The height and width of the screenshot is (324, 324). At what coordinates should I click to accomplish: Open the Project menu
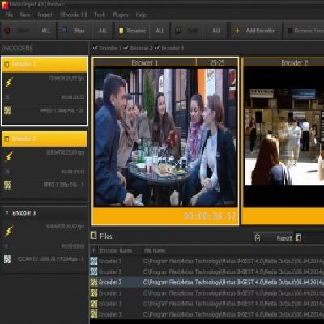[x=45, y=15]
